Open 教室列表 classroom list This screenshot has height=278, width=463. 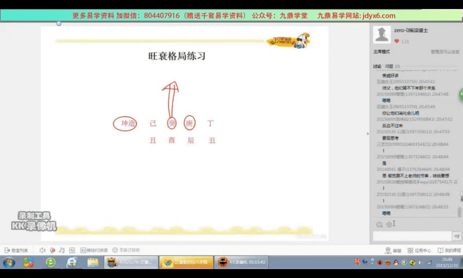click(16, 250)
